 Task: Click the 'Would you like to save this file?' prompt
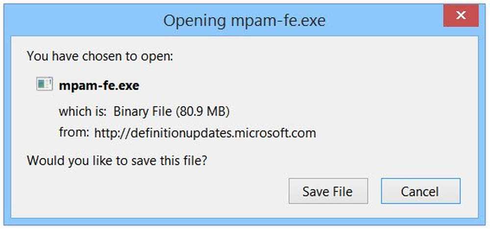pos(117,160)
